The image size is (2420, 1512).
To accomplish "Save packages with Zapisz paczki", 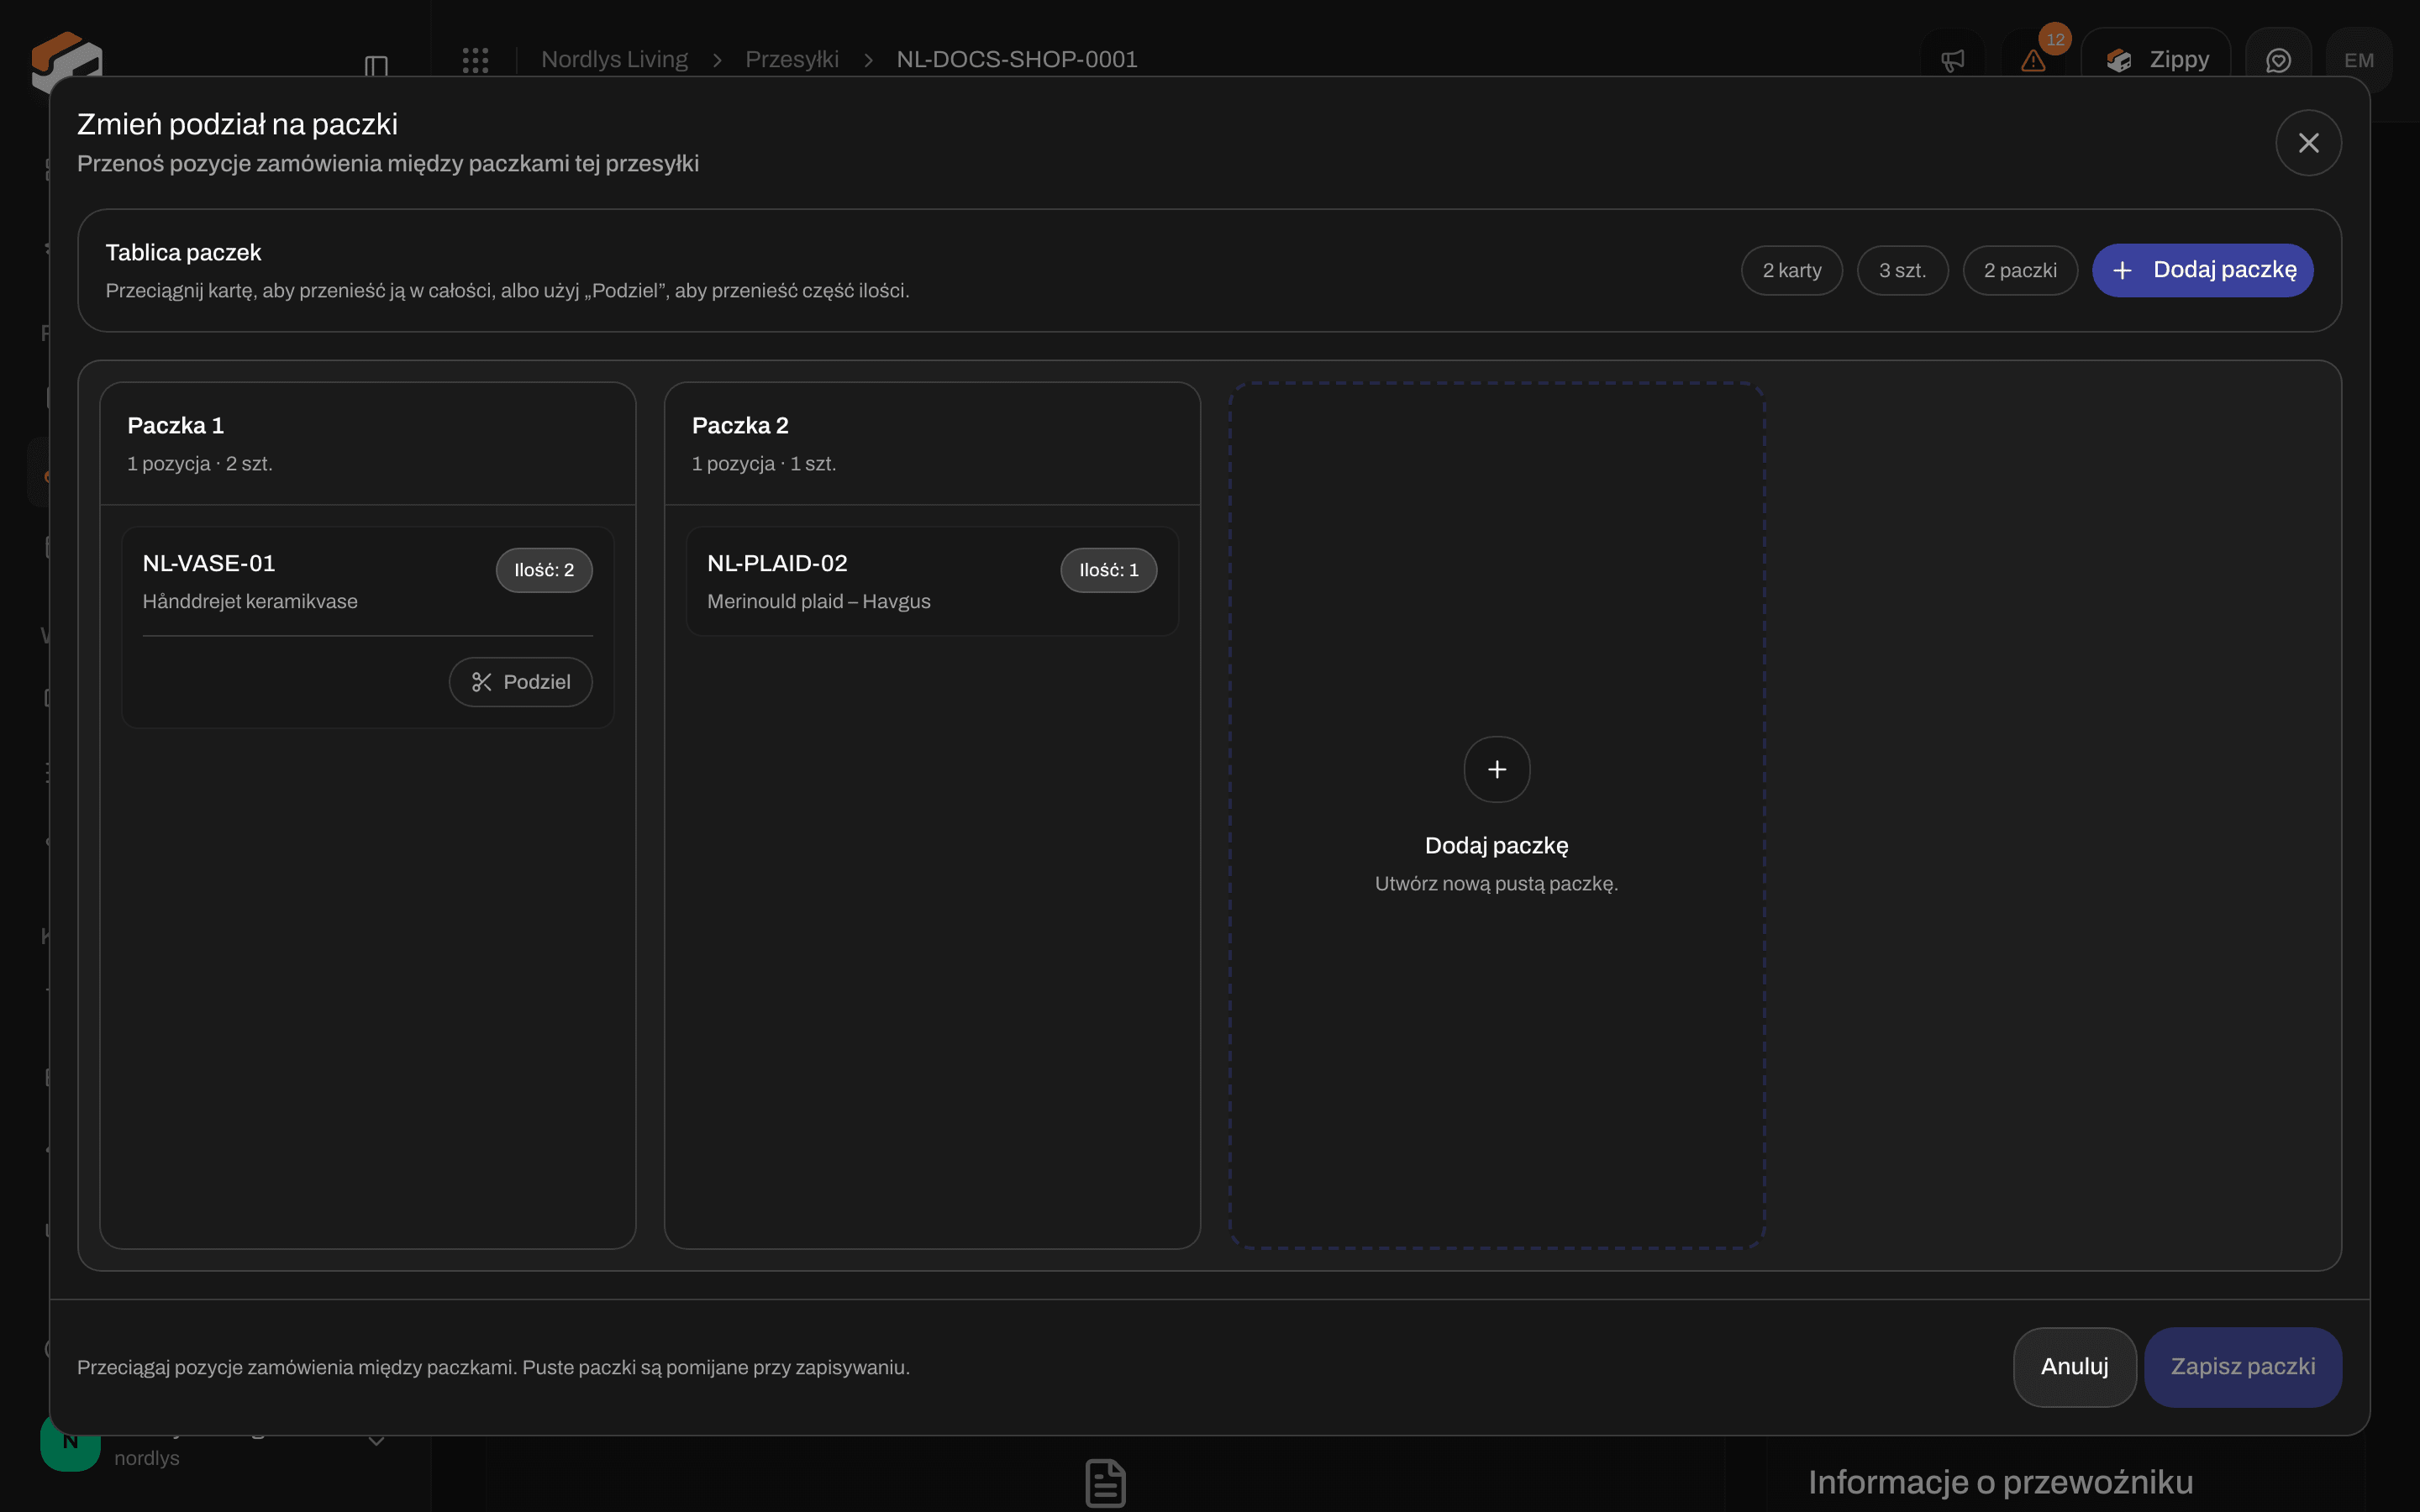I will [2242, 1367].
